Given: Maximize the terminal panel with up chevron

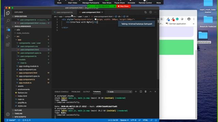Looking at the screenshot, I should (x=151, y=91).
